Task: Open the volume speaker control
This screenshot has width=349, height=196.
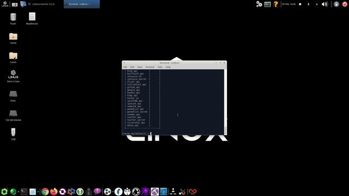Action: coord(325,4)
